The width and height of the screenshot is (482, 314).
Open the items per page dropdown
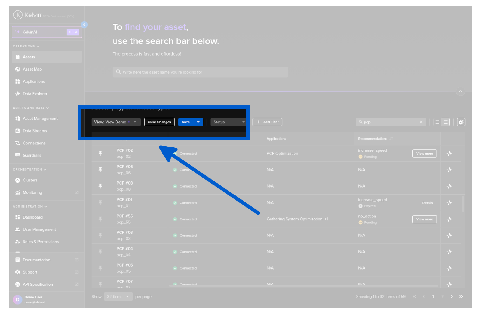118,297
